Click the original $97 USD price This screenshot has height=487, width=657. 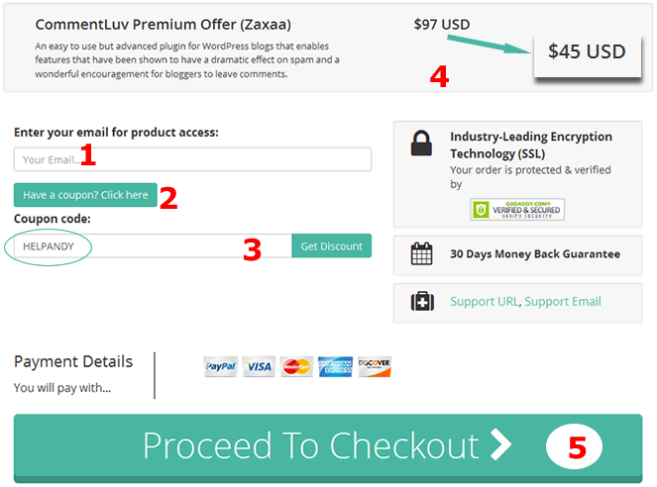pyautogui.click(x=442, y=24)
